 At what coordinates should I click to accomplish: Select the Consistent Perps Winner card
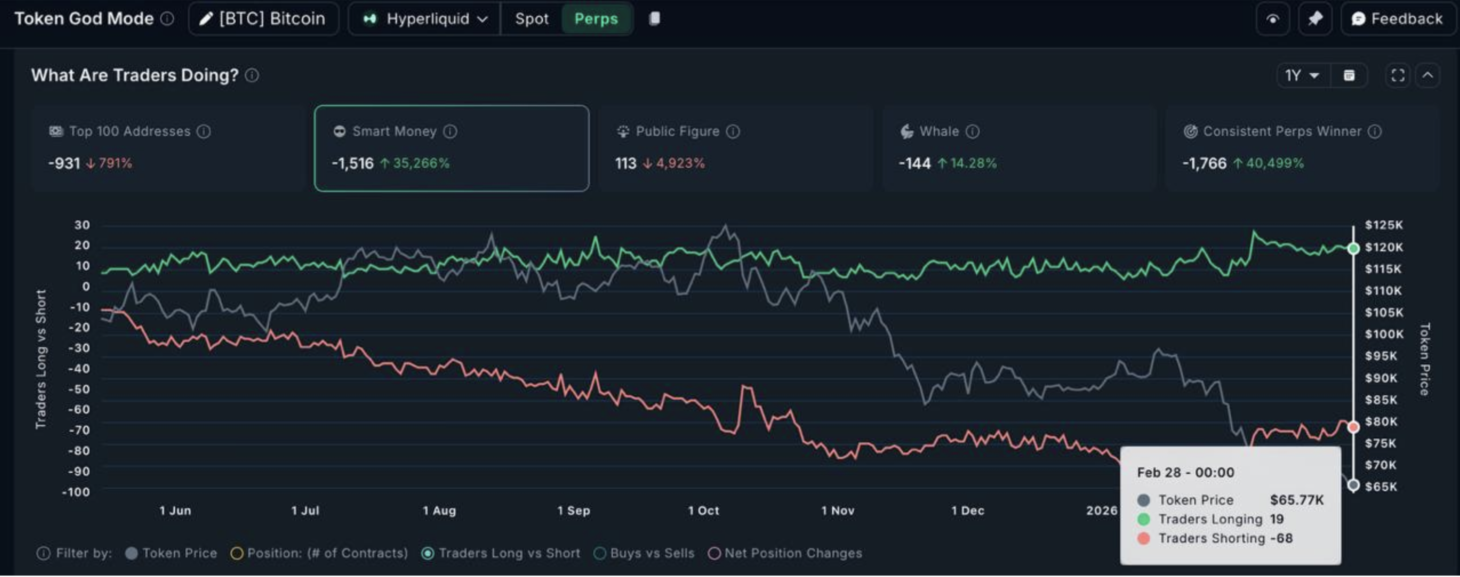[x=1302, y=148]
